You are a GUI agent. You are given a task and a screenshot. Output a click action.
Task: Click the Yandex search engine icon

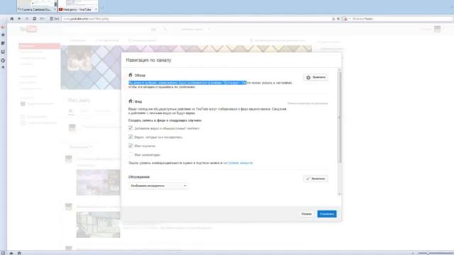tap(345, 18)
